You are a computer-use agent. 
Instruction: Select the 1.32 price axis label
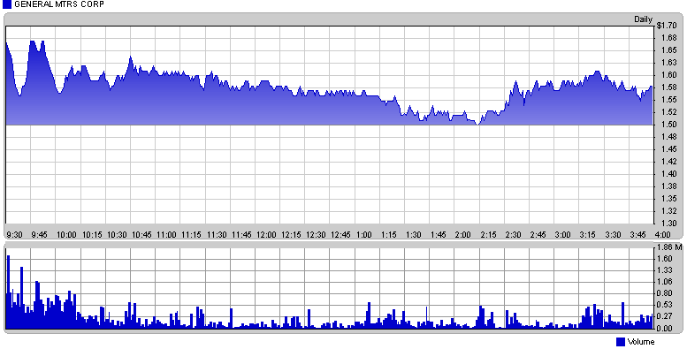668,211
